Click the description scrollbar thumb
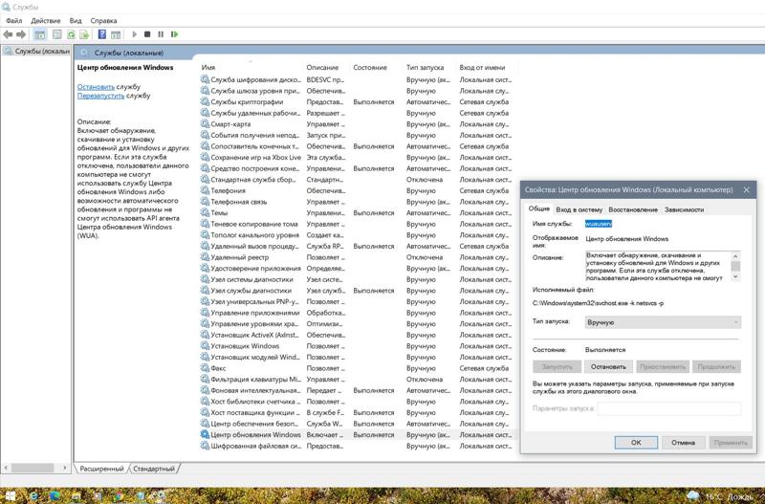765x504 pixels. tap(735, 266)
